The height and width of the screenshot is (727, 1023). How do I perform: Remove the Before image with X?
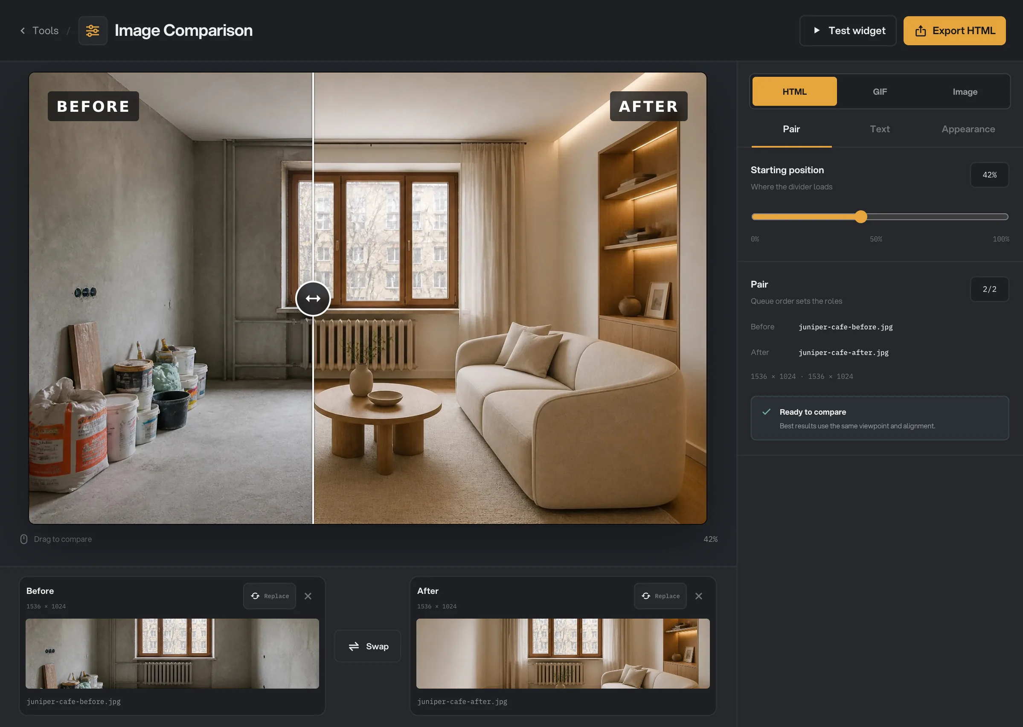(308, 596)
